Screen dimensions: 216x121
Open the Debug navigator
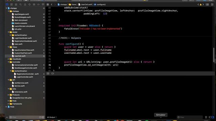tap(34, 4)
